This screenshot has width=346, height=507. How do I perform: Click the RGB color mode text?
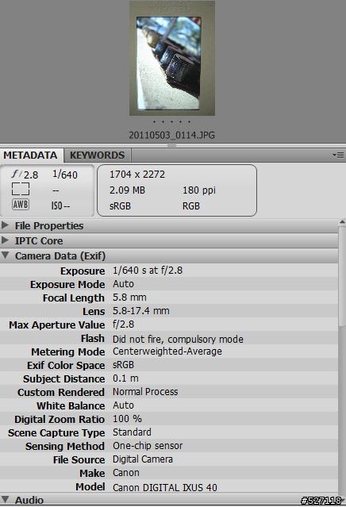[x=191, y=206]
